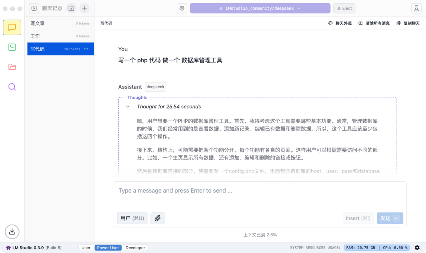Open the Discover search icon in sidebar

pyautogui.click(x=12, y=87)
